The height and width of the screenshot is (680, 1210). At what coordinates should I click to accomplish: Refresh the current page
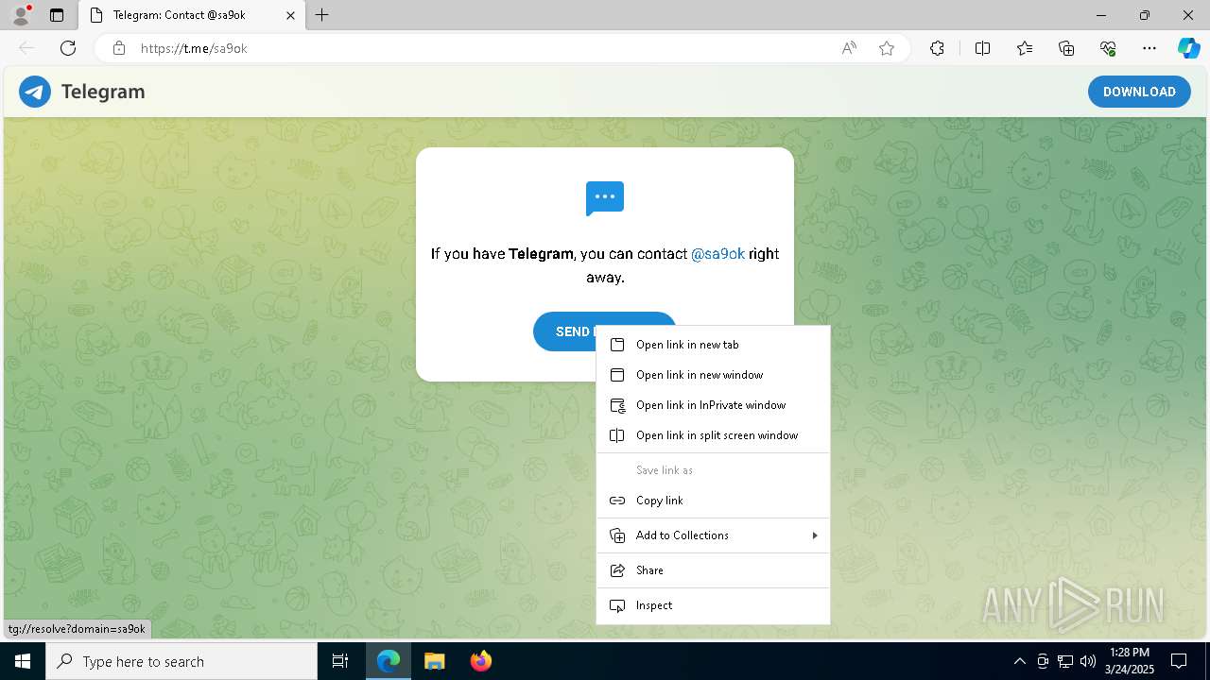click(x=68, y=48)
